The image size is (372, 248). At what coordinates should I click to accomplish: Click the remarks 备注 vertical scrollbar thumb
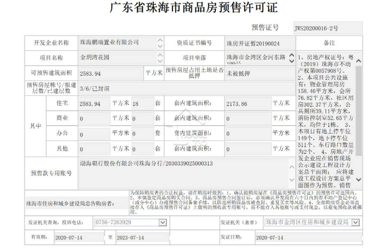[359, 111]
